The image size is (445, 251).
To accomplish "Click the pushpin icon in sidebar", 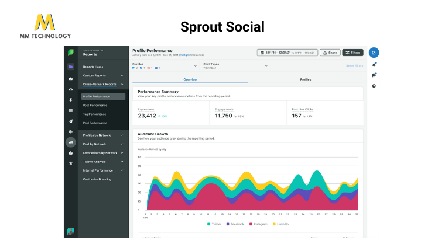I will pyautogui.click(x=71, y=100).
